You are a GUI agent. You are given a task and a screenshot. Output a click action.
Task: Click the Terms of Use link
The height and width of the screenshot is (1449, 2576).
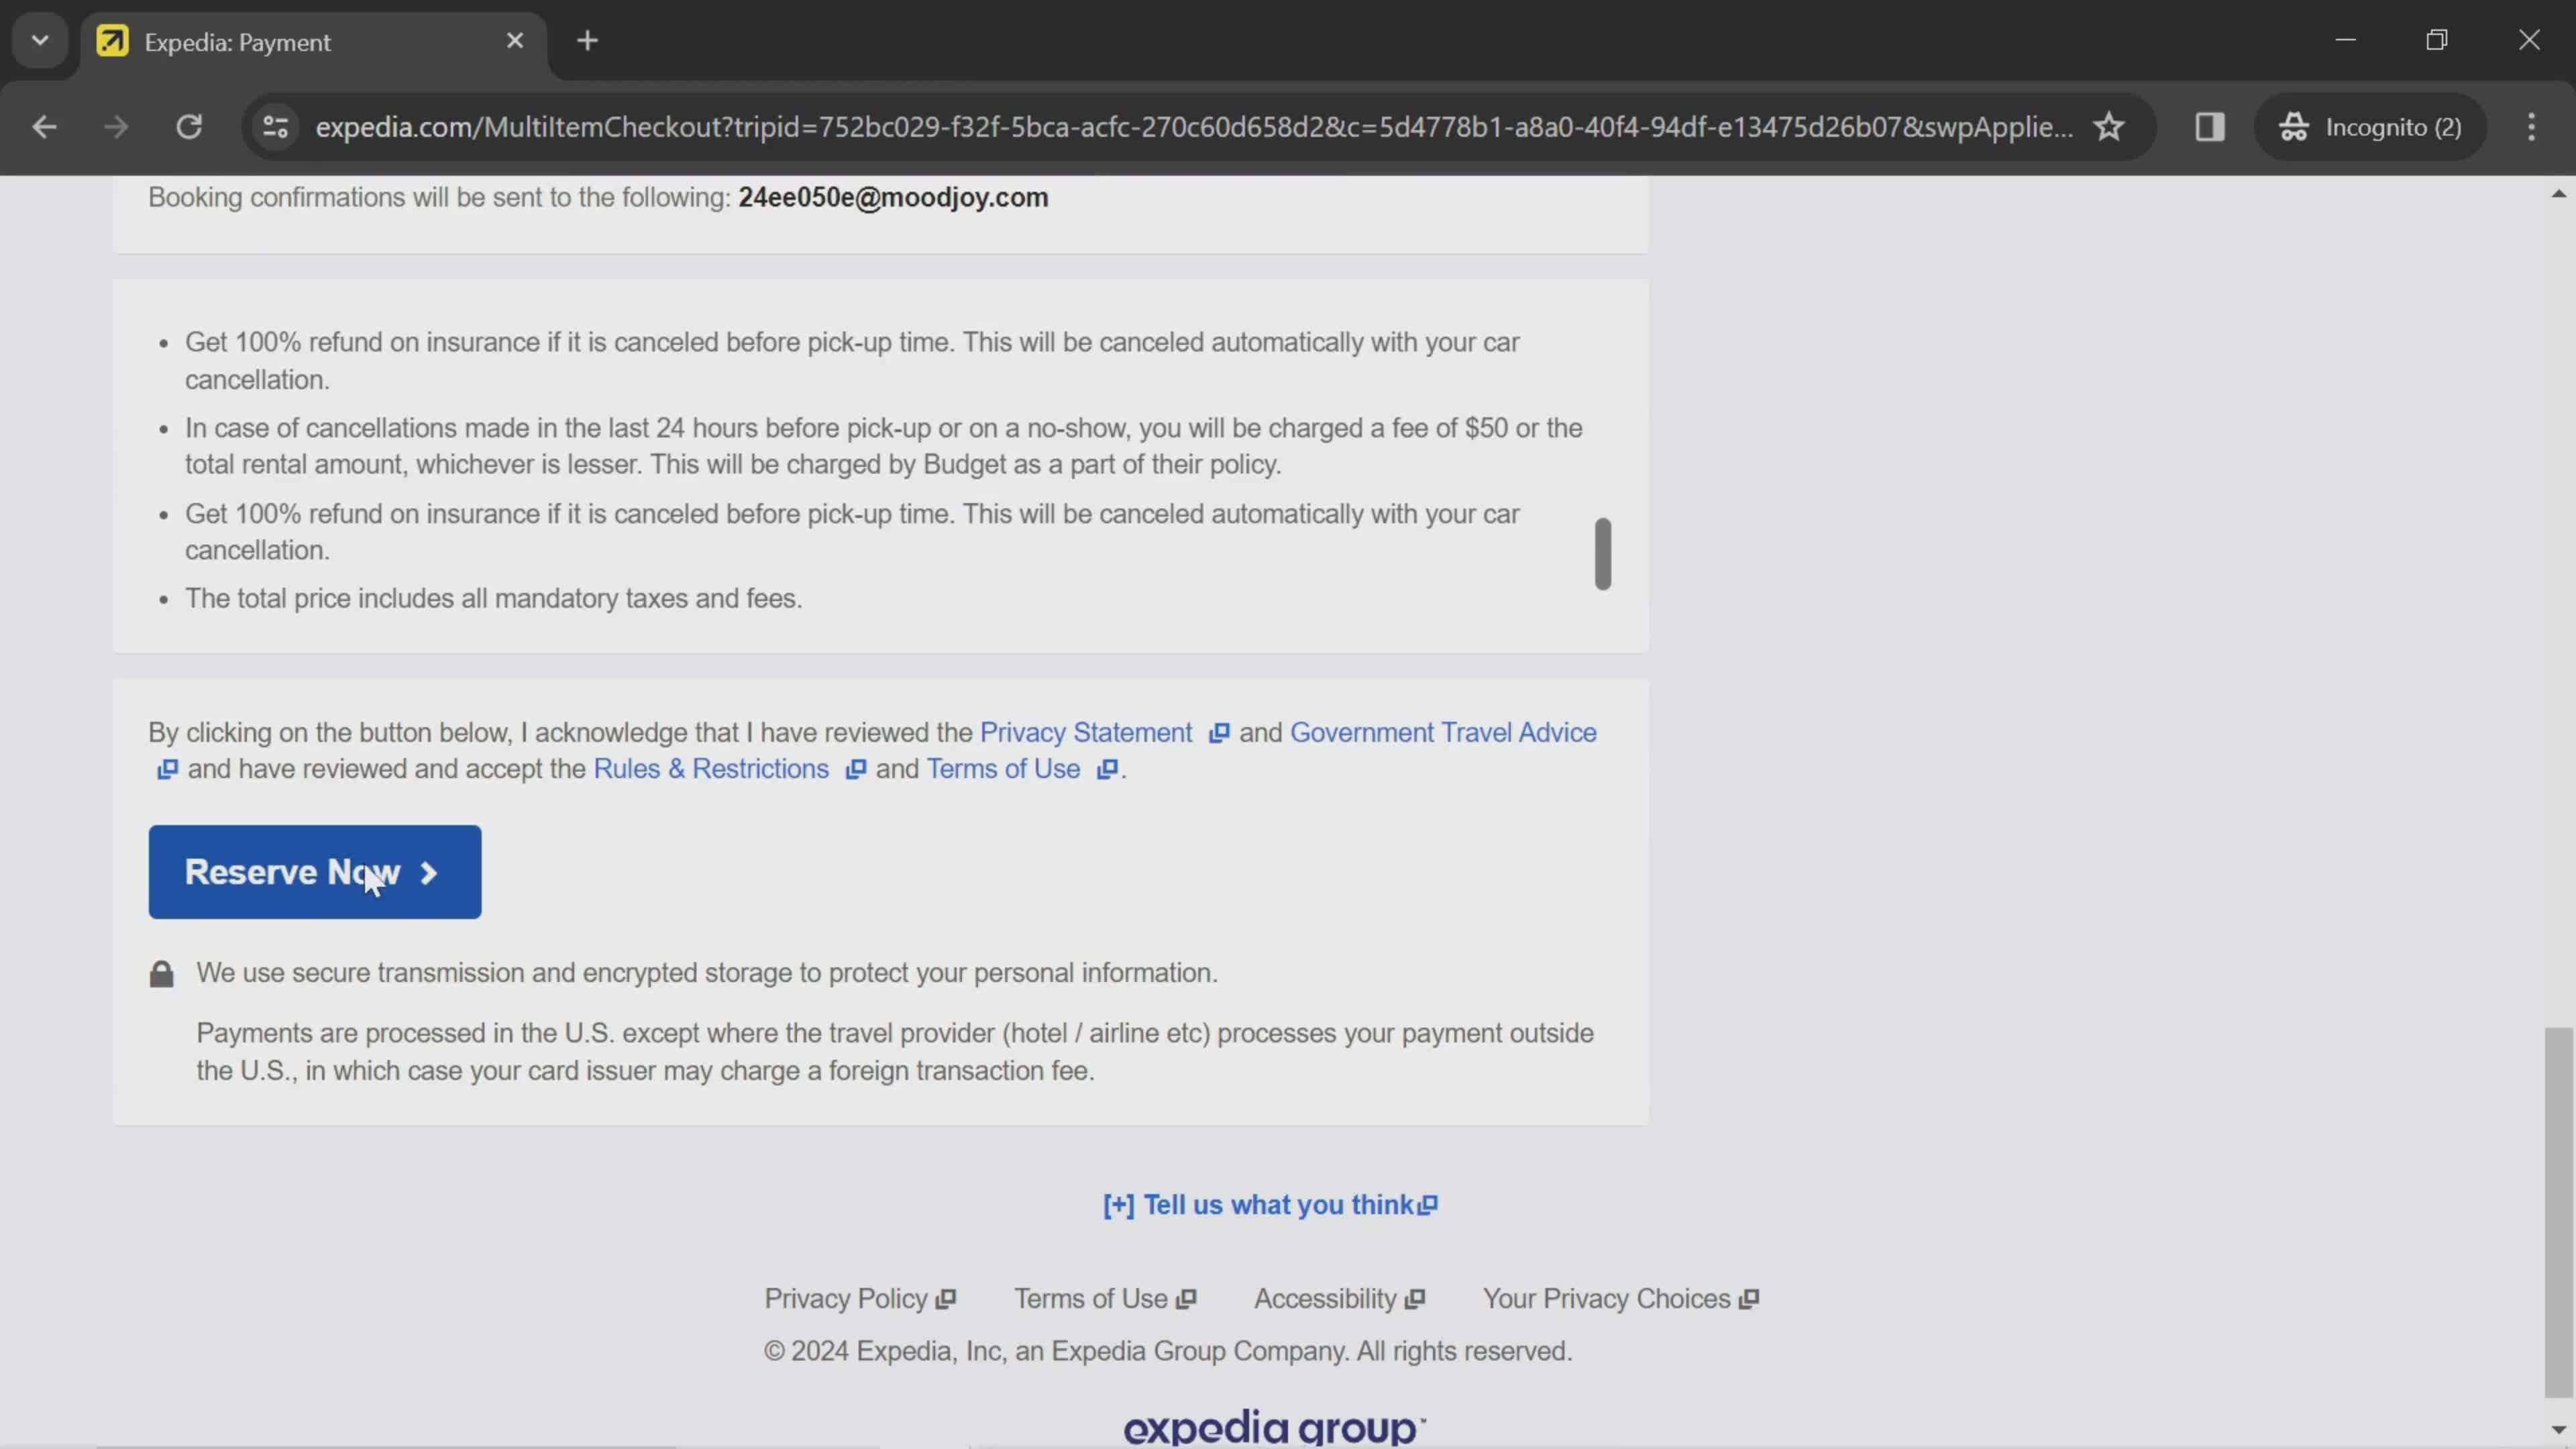1002,768
